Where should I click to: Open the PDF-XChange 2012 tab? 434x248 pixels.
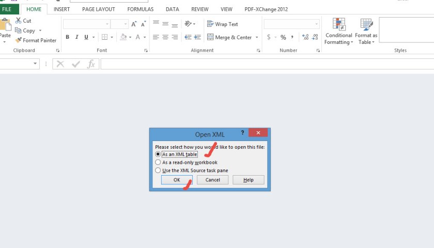pos(266,9)
